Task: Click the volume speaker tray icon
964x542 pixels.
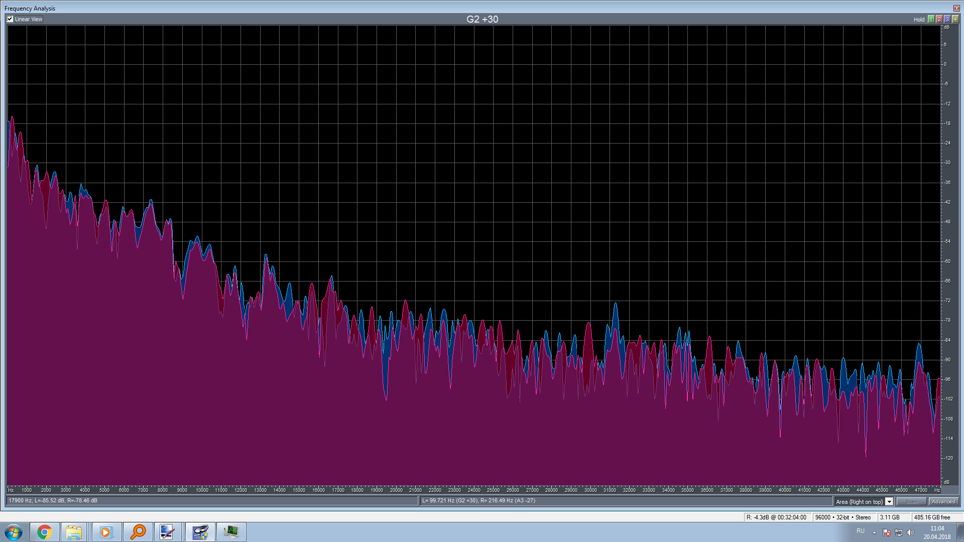Action: [911, 532]
